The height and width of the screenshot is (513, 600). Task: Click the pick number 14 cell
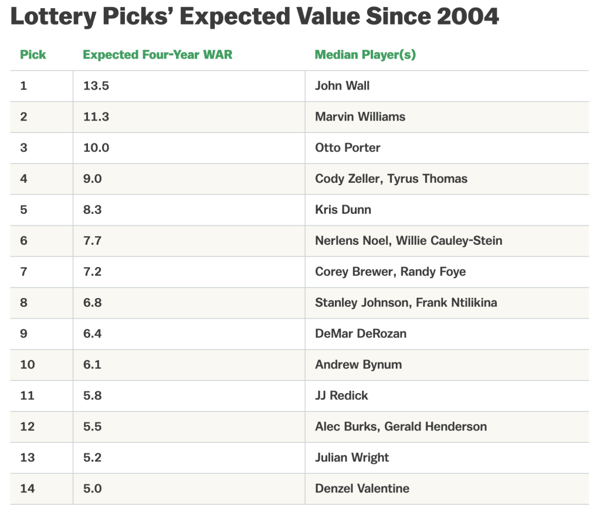point(27,489)
